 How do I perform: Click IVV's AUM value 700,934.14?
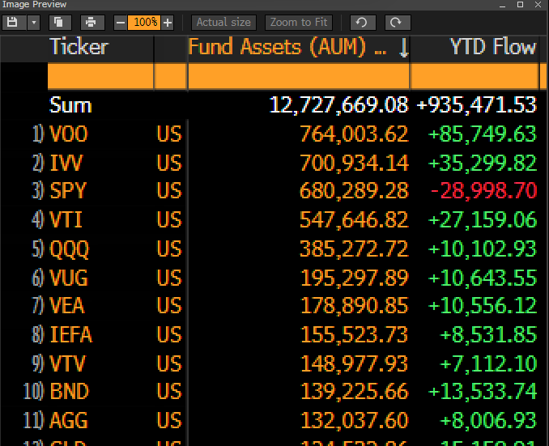354,164
